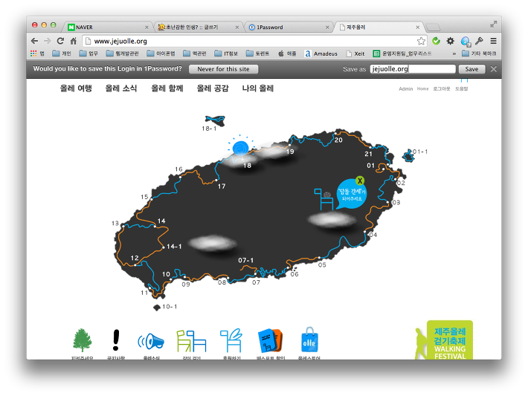Bookmark this page with the star

tap(421, 41)
